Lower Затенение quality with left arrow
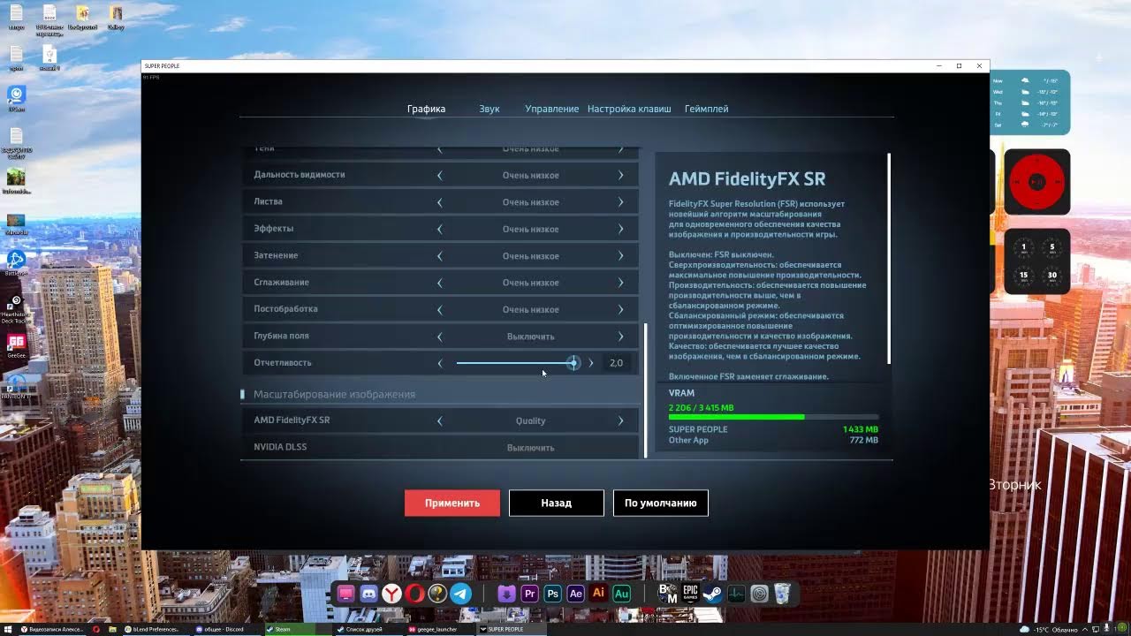The width and height of the screenshot is (1131, 636). click(x=440, y=256)
